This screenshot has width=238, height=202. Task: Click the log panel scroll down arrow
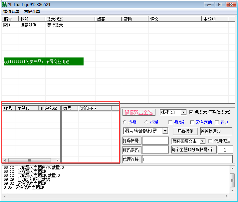(x=232, y=191)
